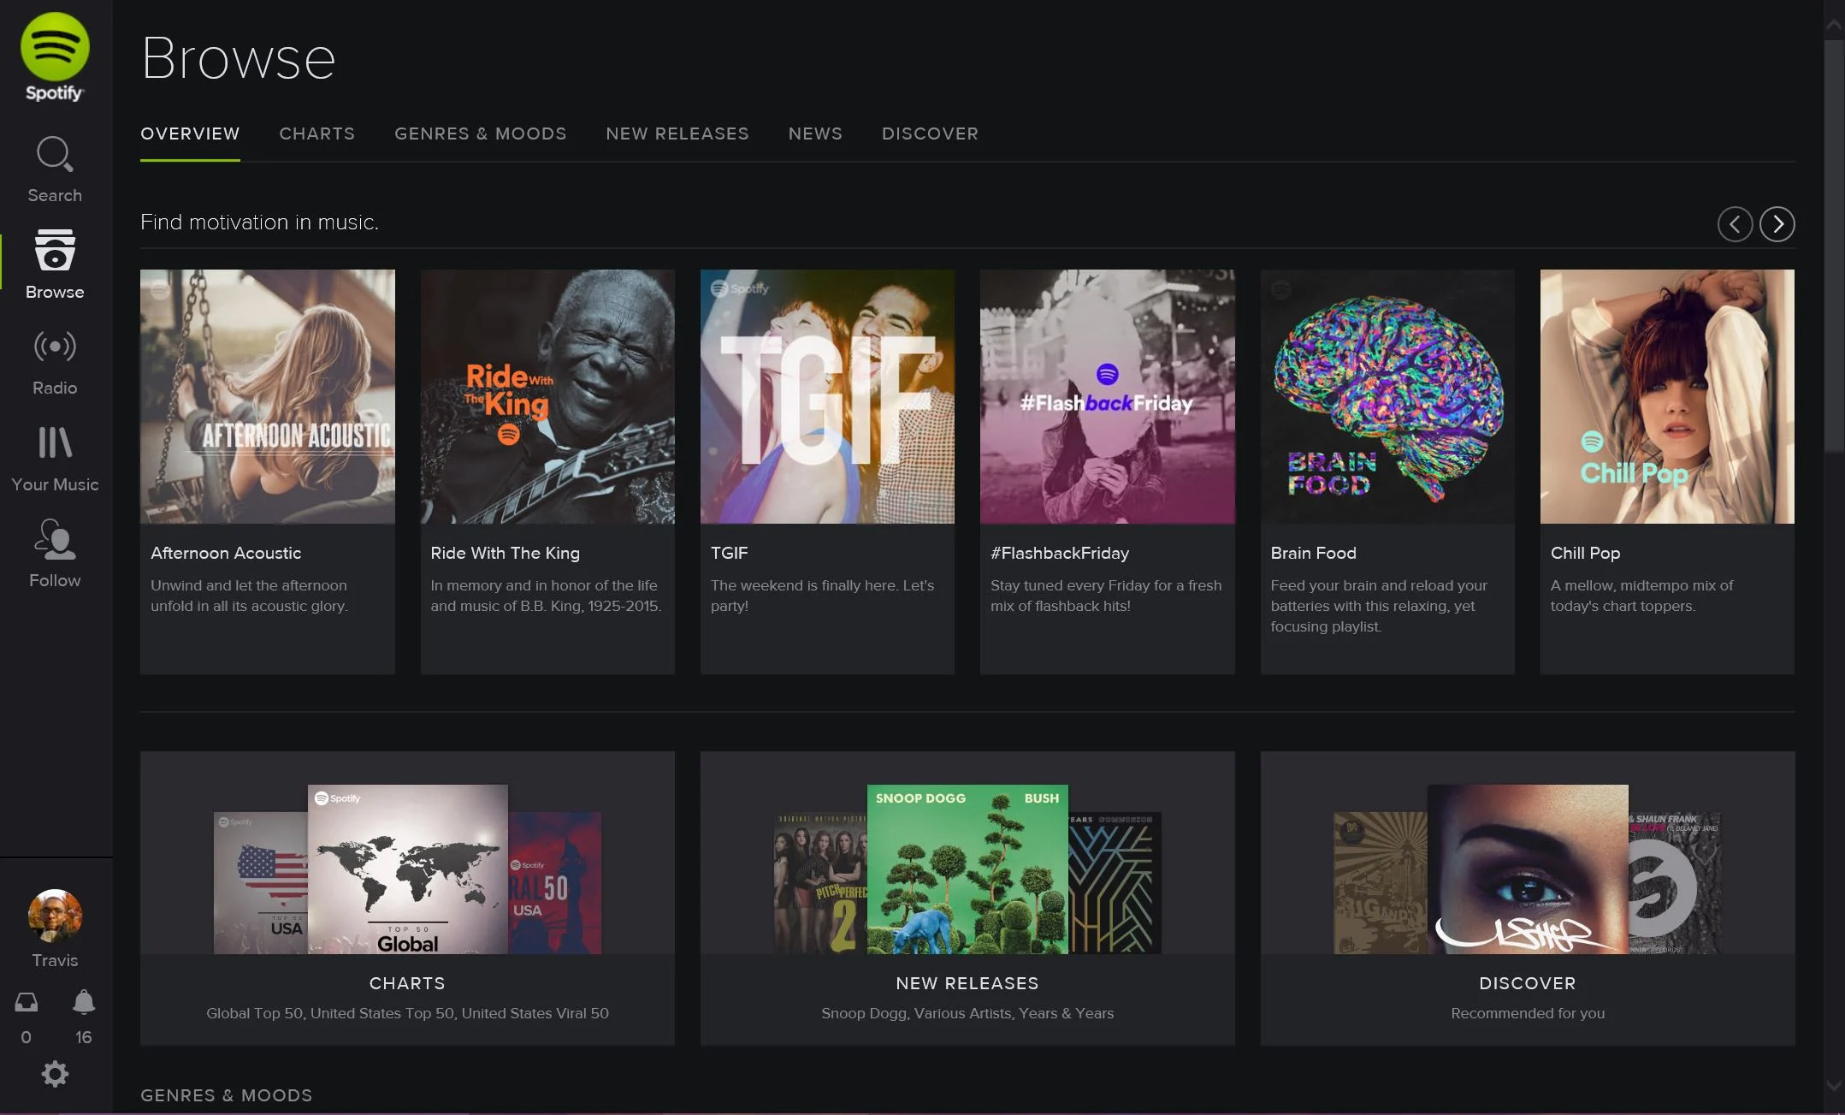Viewport: 1845px width, 1115px height.
Task: Select the Radio sidebar icon
Action: (55, 347)
